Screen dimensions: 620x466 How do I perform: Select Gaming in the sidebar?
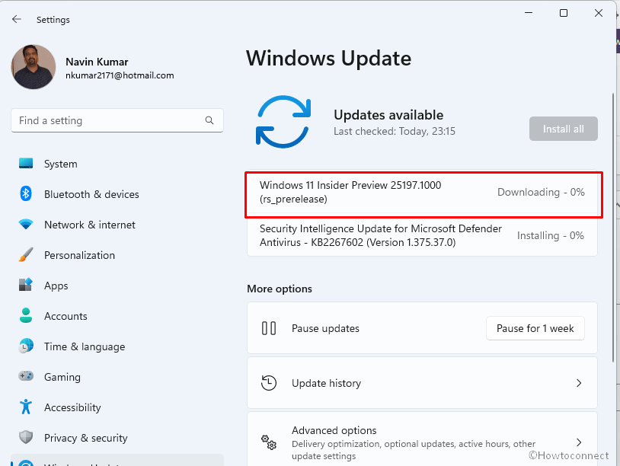coord(117,377)
